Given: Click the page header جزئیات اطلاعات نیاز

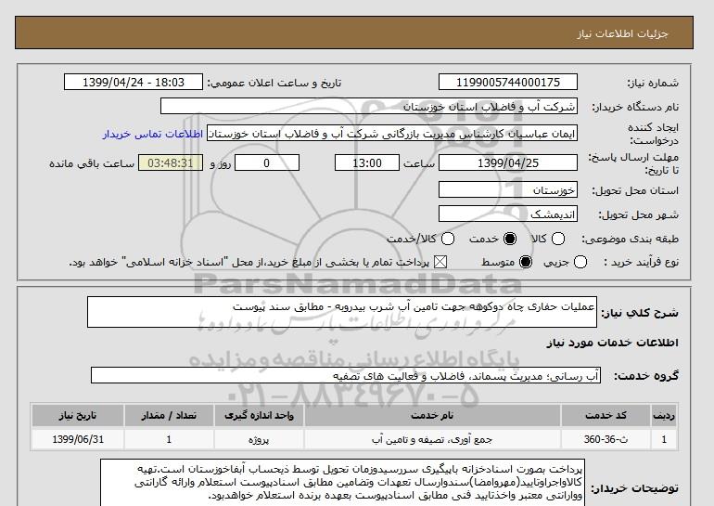Looking at the screenshot, I should tap(622, 33).
